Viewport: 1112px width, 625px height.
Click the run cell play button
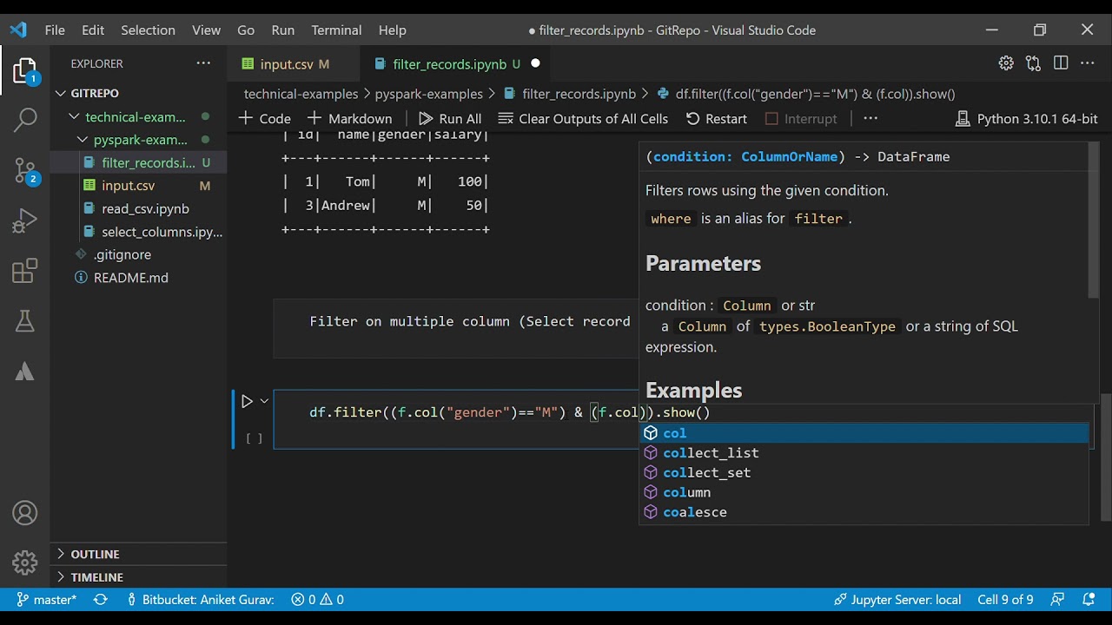click(x=247, y=401)
